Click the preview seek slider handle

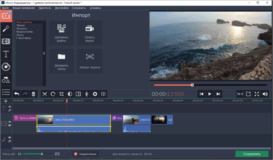pyautogui.click(x=192, y=85)
